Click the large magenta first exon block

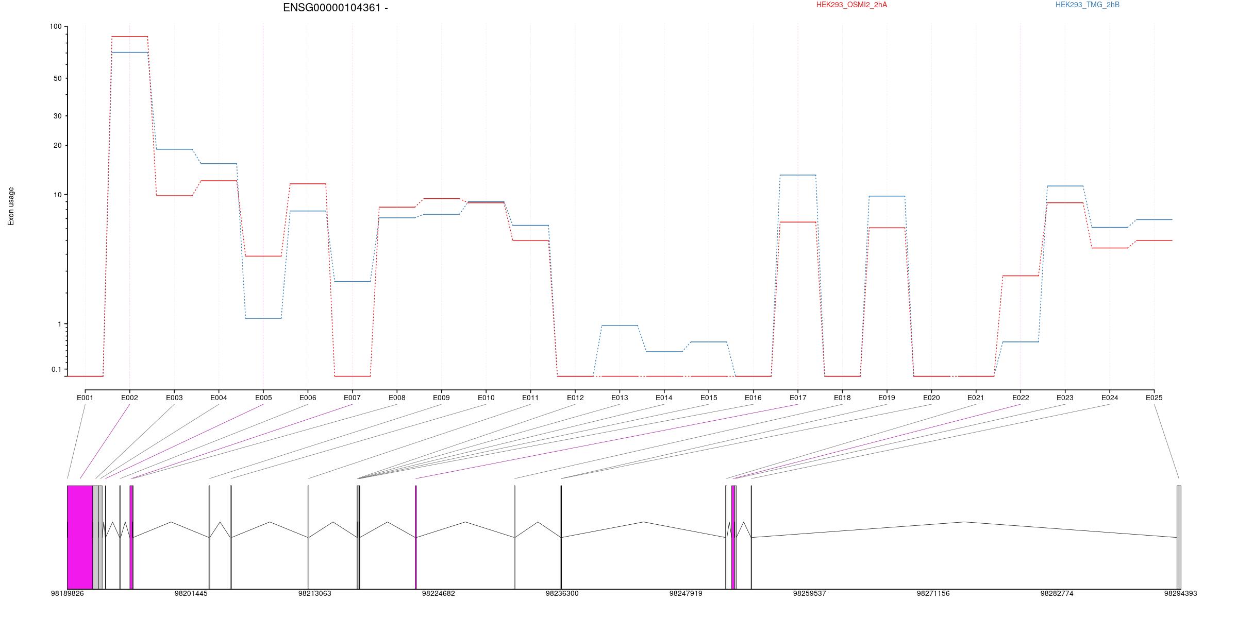click(80, 537)
